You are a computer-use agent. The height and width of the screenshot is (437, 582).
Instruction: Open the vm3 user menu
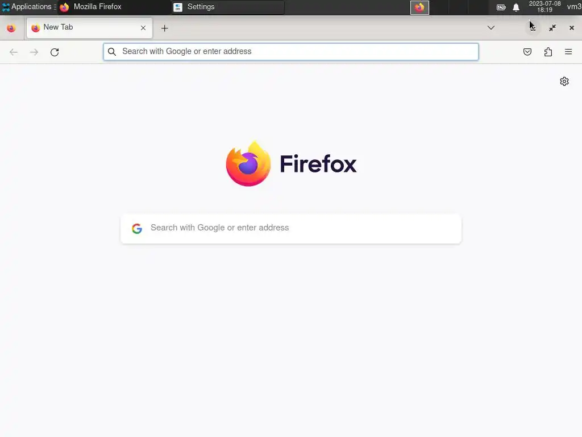574,7
